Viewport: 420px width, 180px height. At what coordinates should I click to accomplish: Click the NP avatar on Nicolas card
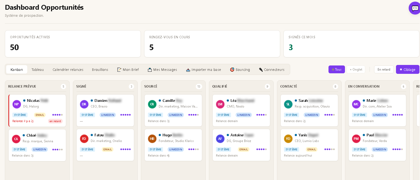pos(17,104)
